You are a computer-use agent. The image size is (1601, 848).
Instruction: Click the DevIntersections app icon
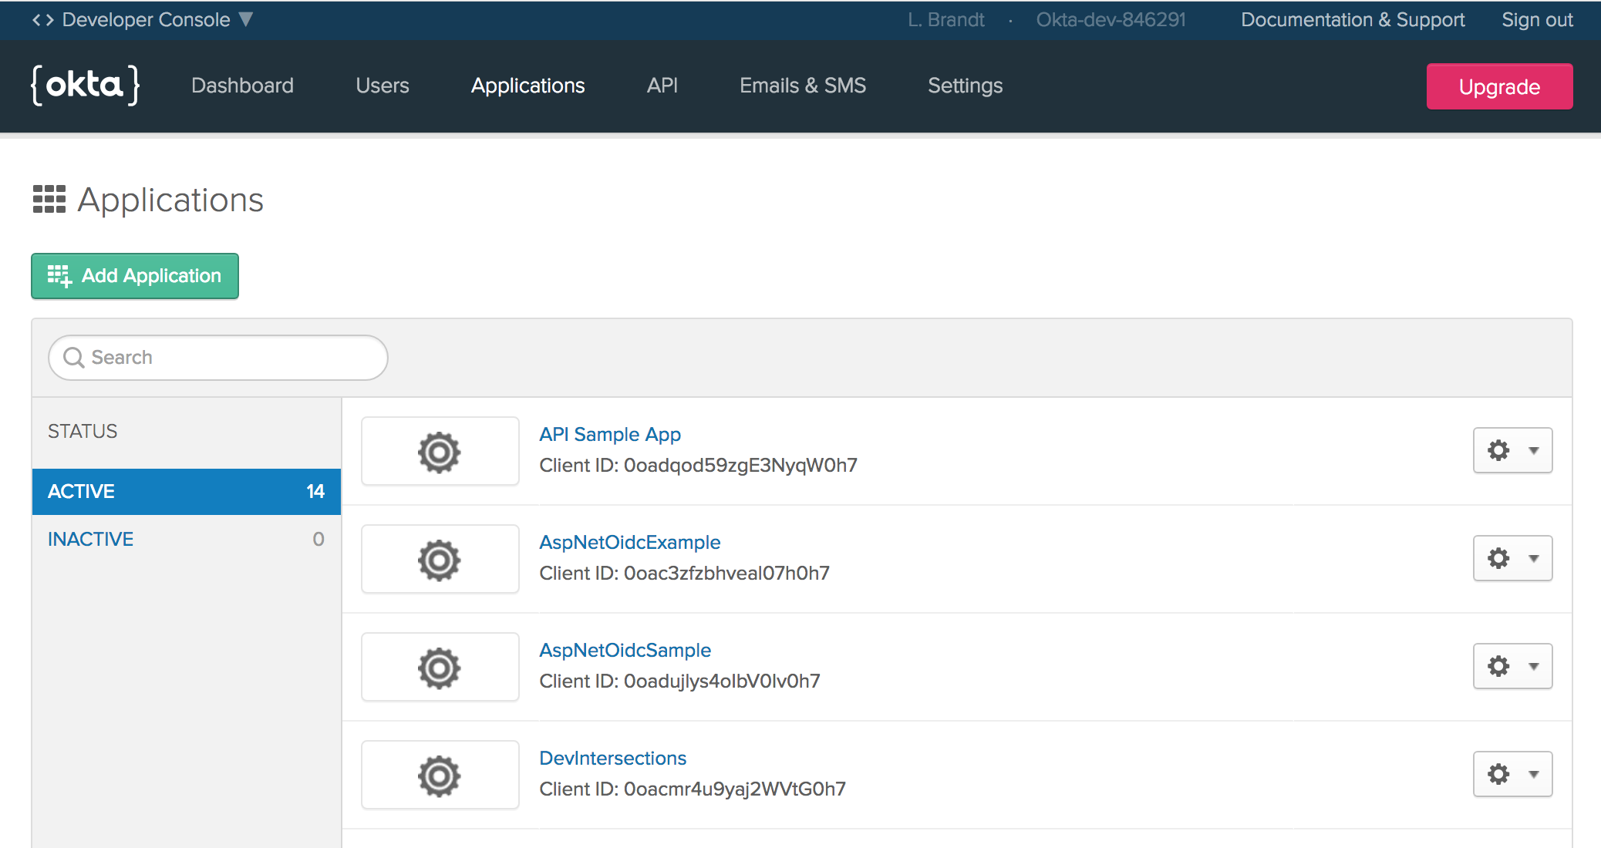[440, 776]
